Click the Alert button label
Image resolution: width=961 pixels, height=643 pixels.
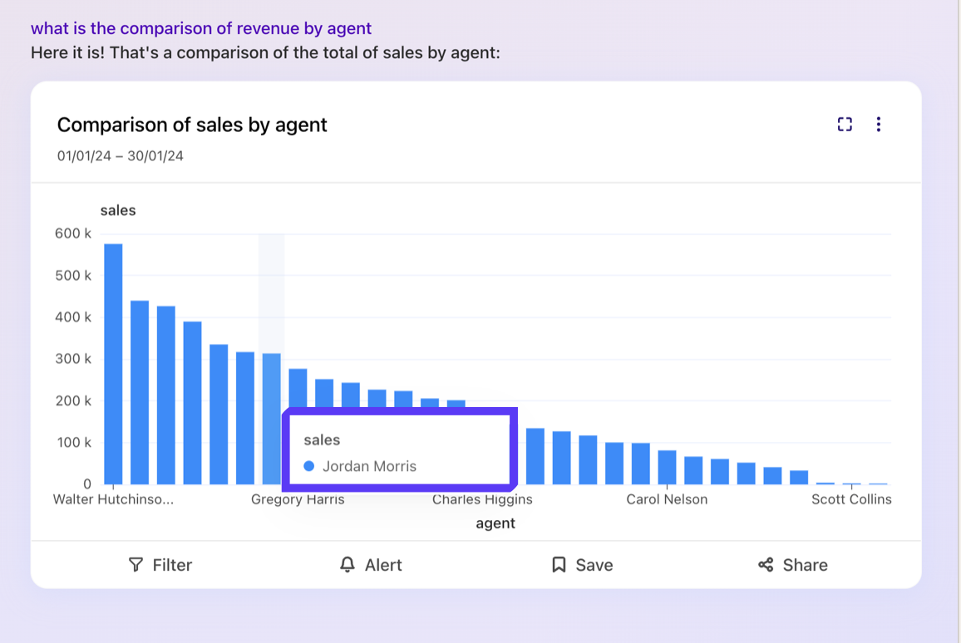(x=383, y=565)
